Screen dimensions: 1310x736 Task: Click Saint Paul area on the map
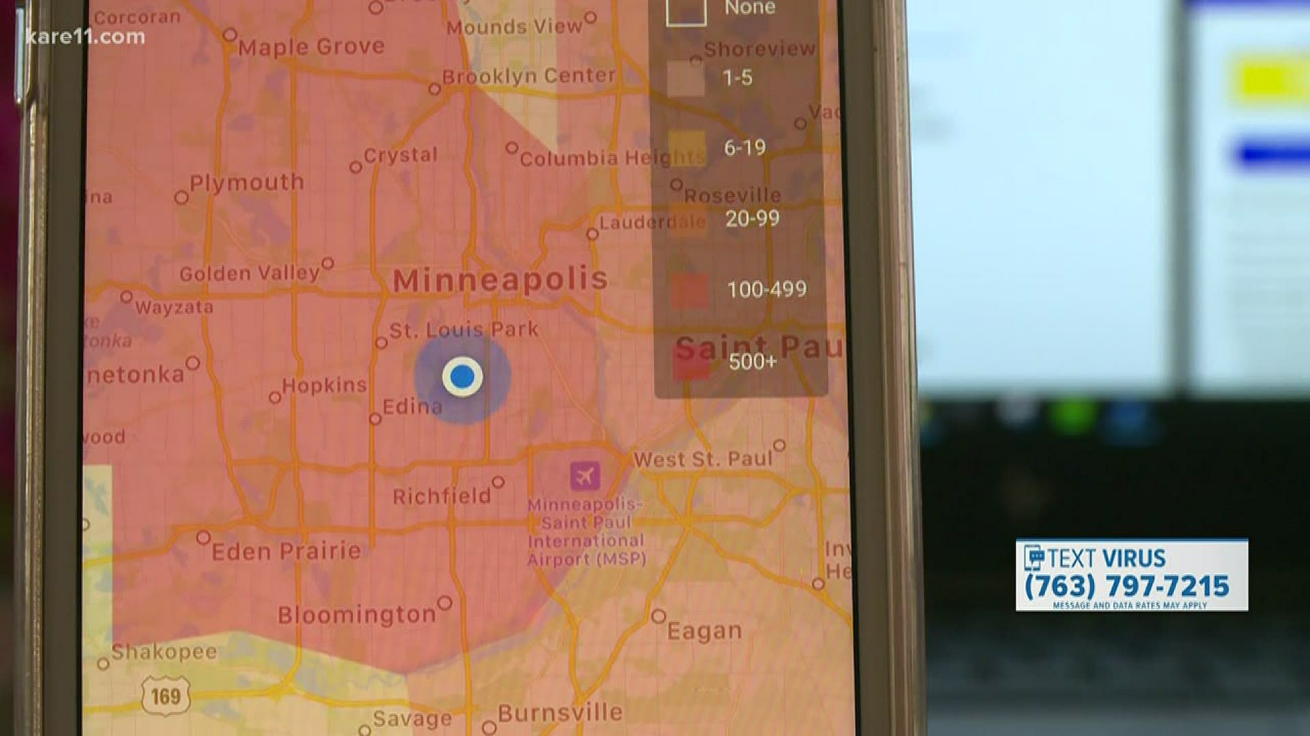[736, 350]
